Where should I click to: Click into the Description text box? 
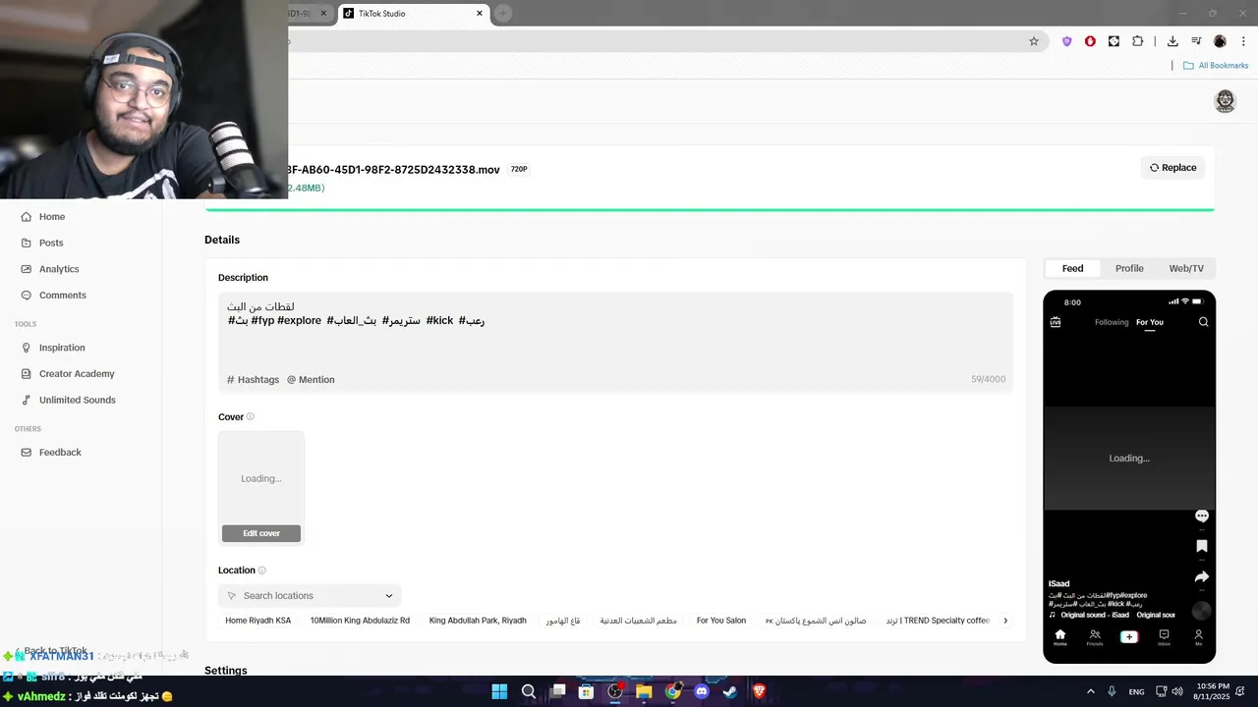coord(615,342)
